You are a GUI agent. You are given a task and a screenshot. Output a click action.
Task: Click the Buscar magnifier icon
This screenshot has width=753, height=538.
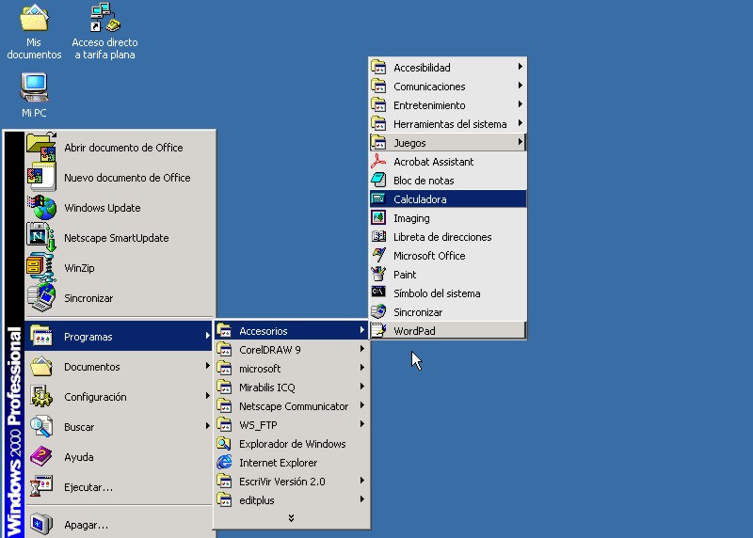(x=41, y=426)
